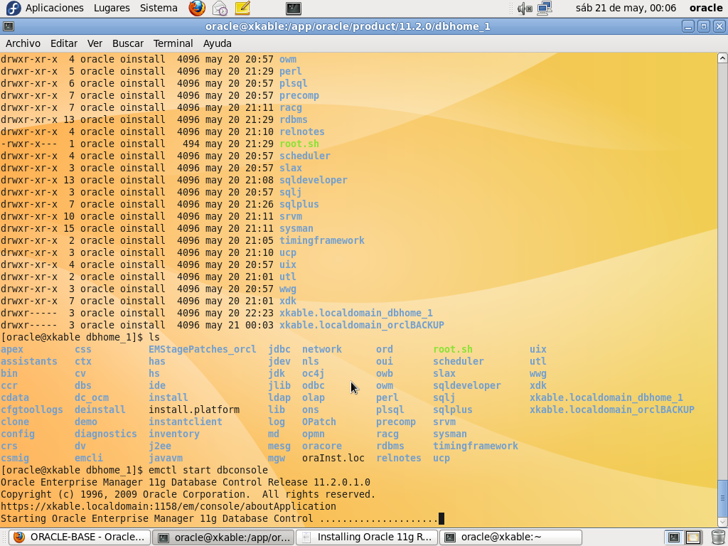The height and width of the screenshot is (546, 728).
Task: Click the deinstall directory name
Action: (x=100, y=409)
